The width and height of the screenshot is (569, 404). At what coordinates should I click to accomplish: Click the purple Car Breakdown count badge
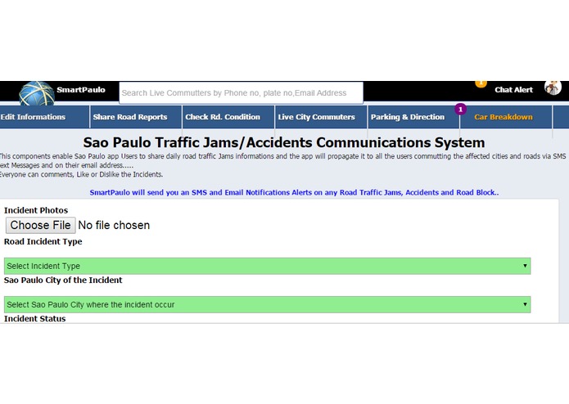[x=460, y=109]
